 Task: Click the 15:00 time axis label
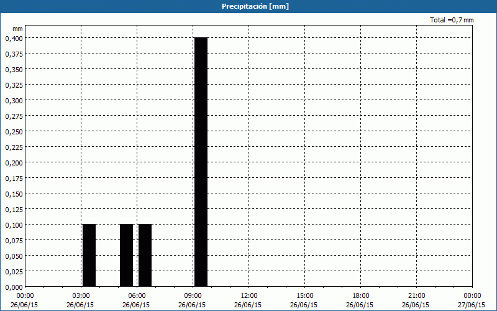[x=305, y=296]
